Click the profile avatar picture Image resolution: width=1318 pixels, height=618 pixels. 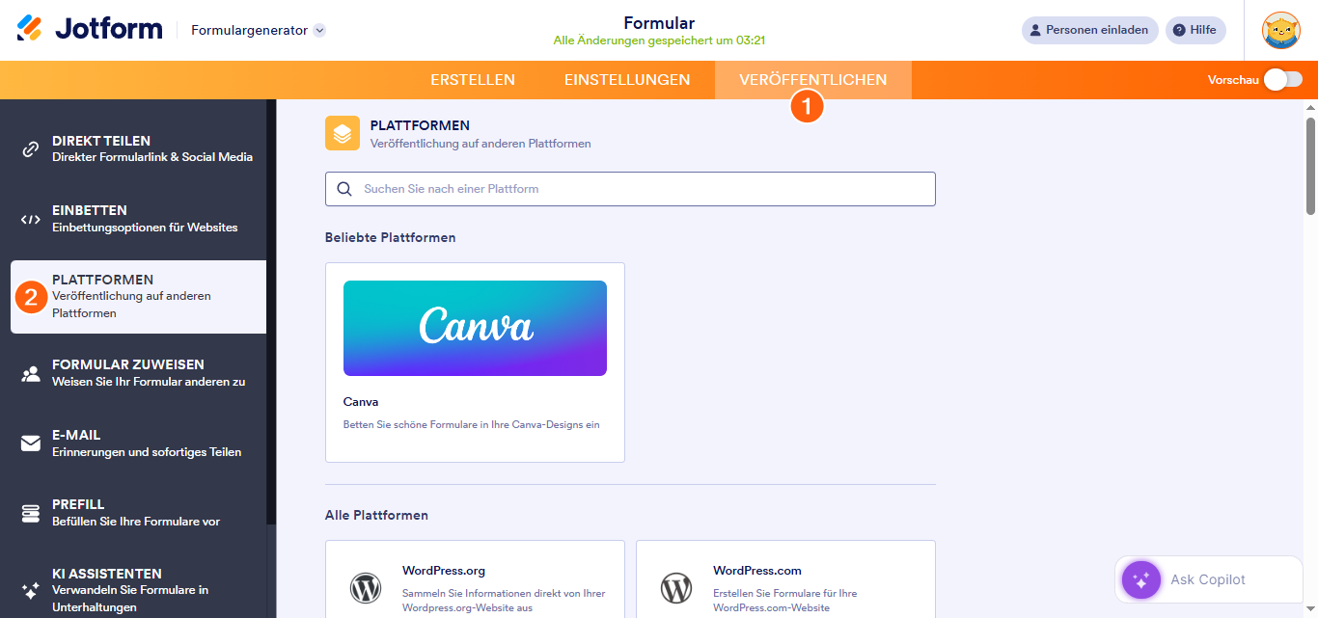tap(1280, 30)
